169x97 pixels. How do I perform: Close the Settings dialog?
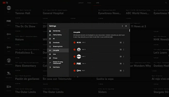[x=126, y=26]
